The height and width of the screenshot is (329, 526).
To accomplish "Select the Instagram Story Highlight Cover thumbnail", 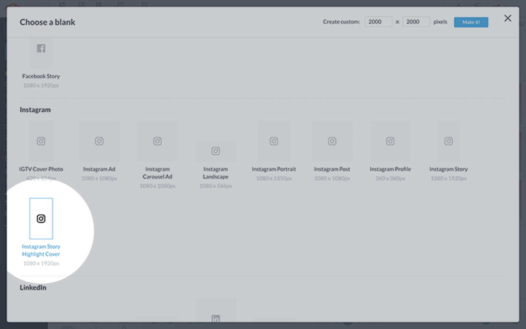I will [x=41, y=218].
